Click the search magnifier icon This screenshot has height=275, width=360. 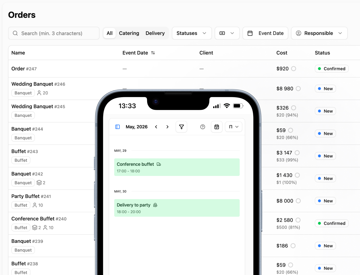coord(15,33)
